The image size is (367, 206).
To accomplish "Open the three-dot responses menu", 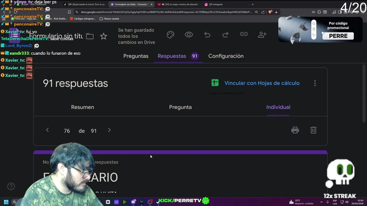I will (315, 83).
